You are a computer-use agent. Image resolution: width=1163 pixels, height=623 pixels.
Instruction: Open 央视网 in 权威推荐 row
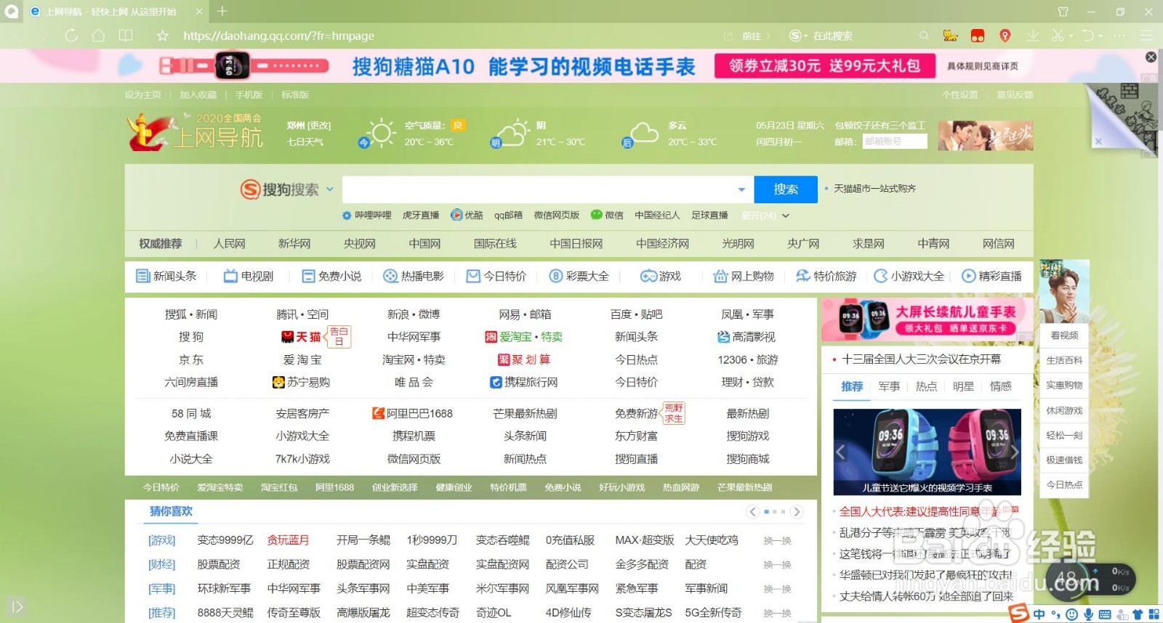point(360,243)
